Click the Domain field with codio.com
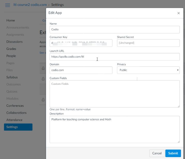 pyautogui.click(x=81, y=70)
